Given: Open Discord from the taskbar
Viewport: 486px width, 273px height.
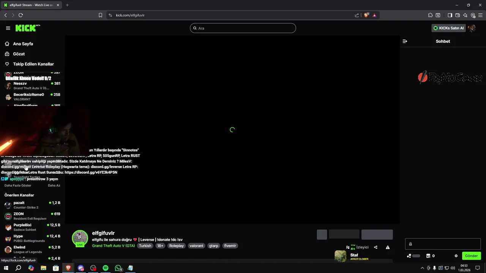Looking at the screenshot, I should pos(81,268).
